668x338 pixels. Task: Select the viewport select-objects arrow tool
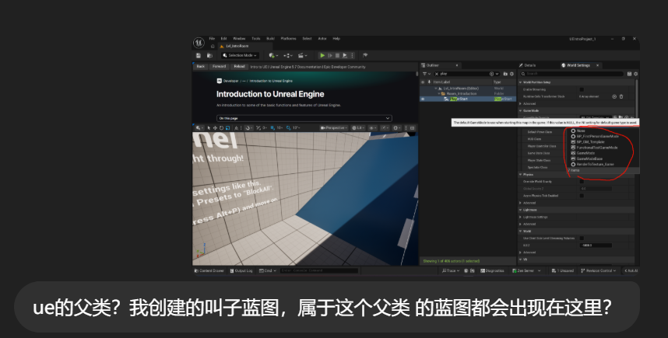click(209, 127)
